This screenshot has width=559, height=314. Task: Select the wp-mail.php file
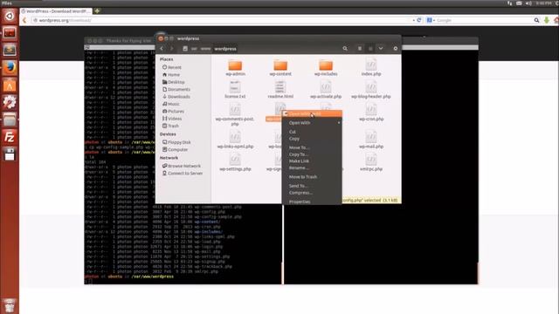coord(371,140)
